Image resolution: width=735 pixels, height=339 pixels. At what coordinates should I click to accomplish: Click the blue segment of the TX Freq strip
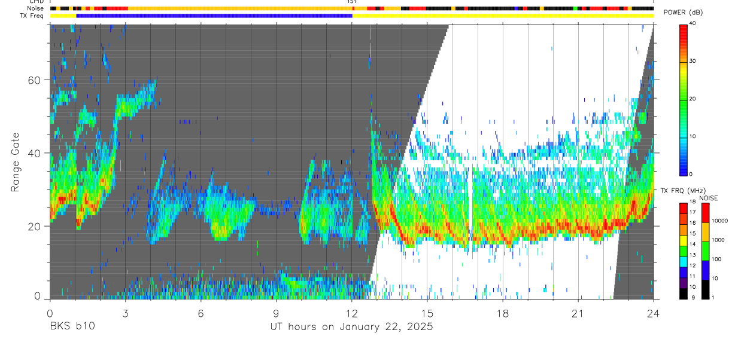(214, 16)
